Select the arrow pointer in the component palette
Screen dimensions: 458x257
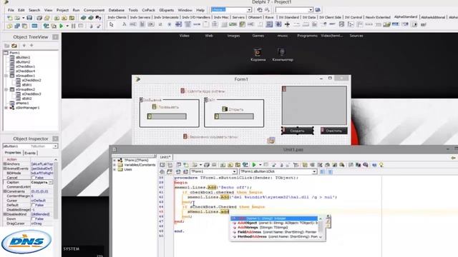point(112,25)
